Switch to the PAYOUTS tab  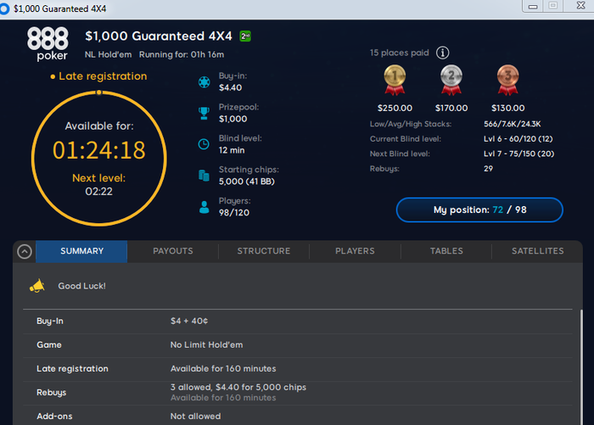[173, 251]
